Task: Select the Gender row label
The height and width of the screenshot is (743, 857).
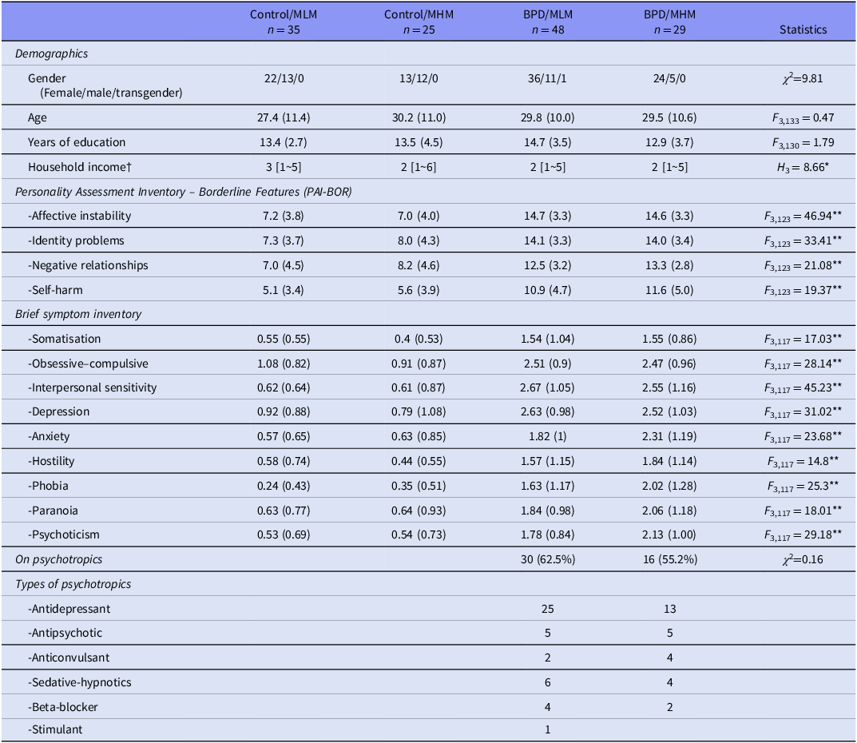Action: [x=47, y=78]
